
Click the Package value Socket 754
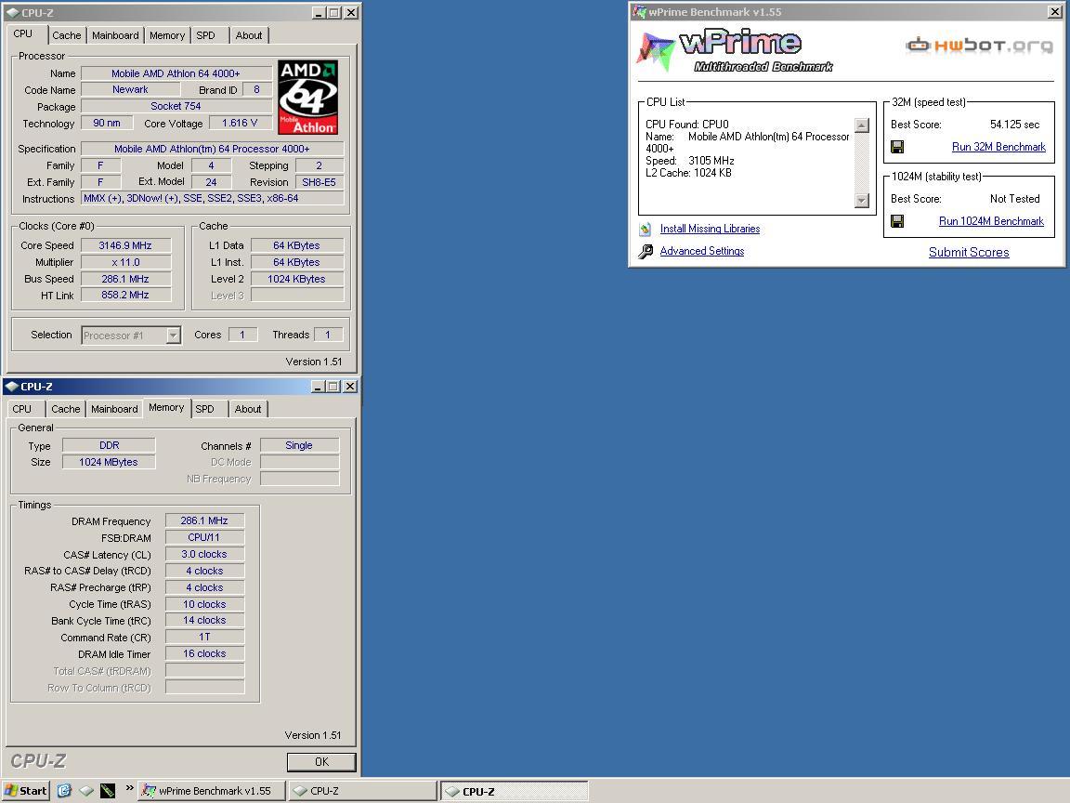(x=176, y=106)
